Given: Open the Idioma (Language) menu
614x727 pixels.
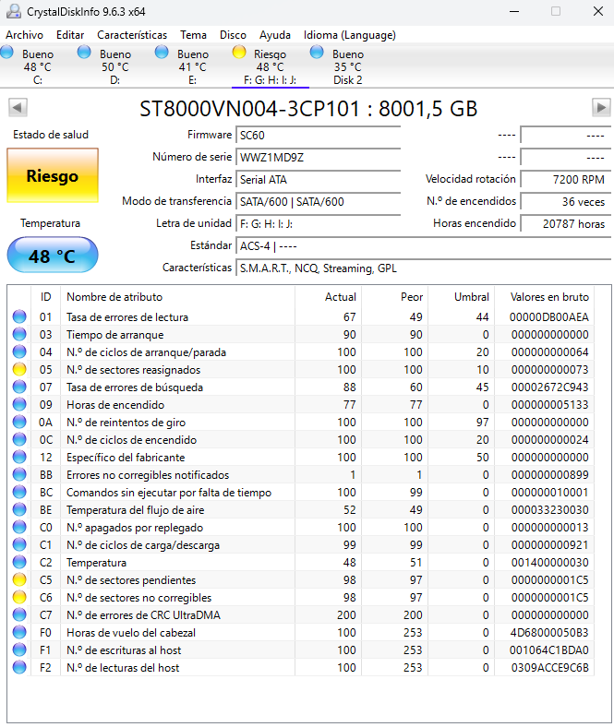Looking at the screenshot, I should tap(349, 35).
